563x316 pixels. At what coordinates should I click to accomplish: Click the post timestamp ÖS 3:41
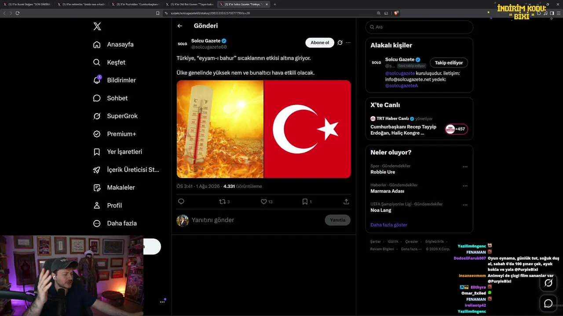pos(198,186)
